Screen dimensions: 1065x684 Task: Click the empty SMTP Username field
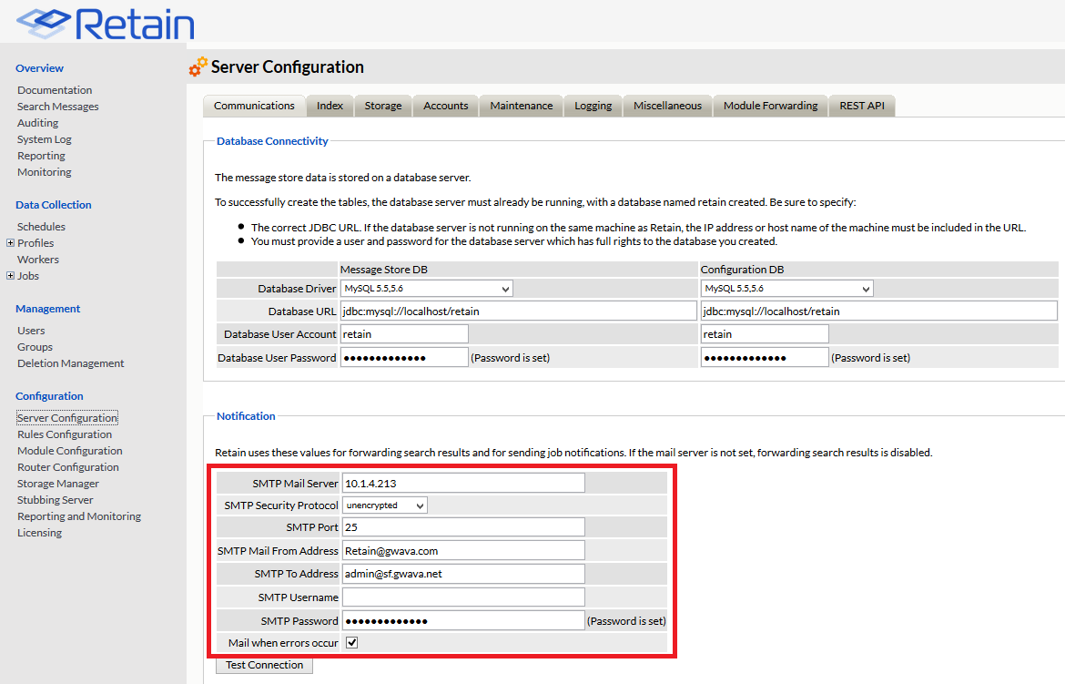[463, 597]
